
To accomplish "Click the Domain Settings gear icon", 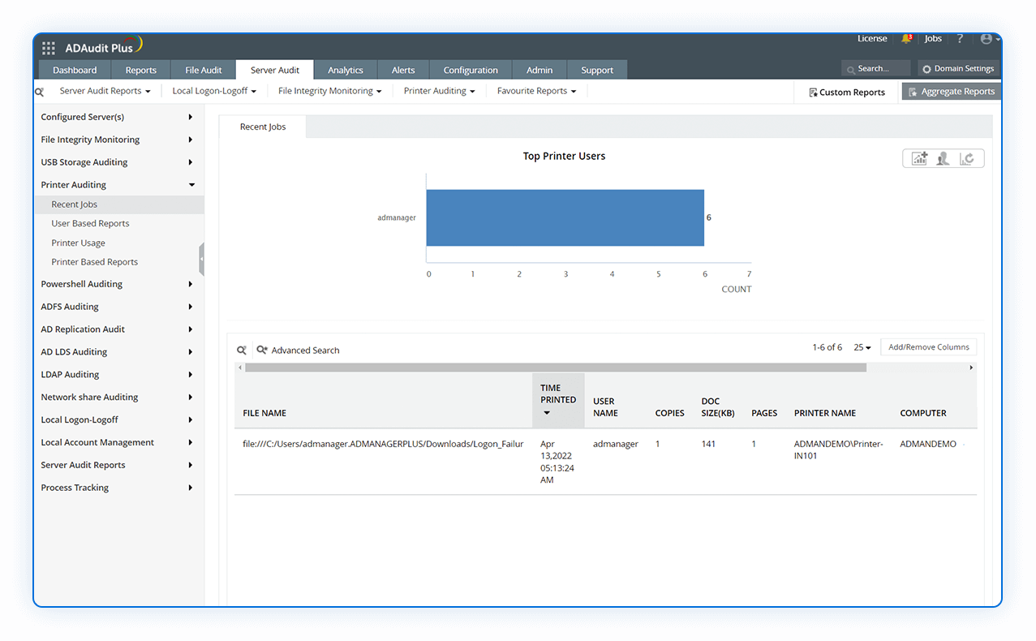I will click(926, 69).
